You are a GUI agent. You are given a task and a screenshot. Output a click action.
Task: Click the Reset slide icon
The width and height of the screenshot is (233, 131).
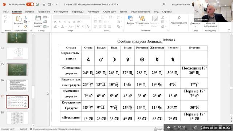(45, 22)
